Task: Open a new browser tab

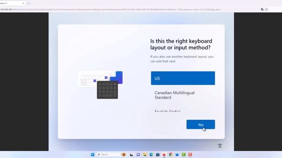Action: click(29, 3)
